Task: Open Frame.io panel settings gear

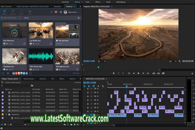Action: tap(79, 18)
